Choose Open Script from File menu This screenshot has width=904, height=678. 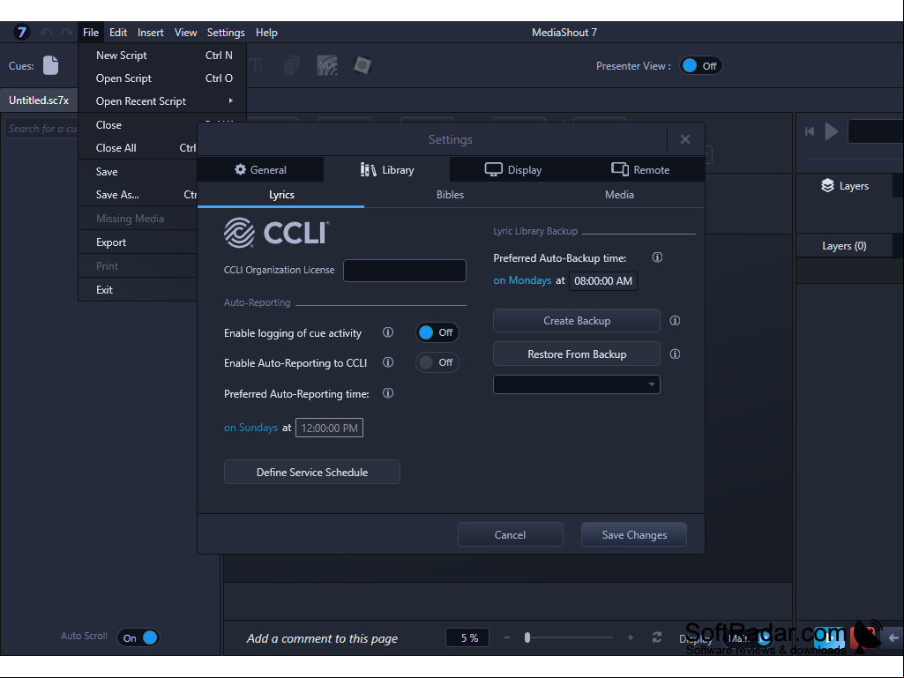[162, 78]
